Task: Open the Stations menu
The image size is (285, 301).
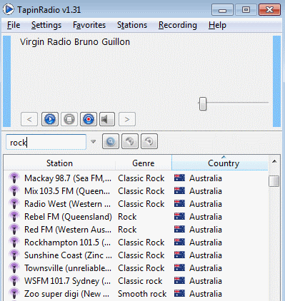Action: 132,25
